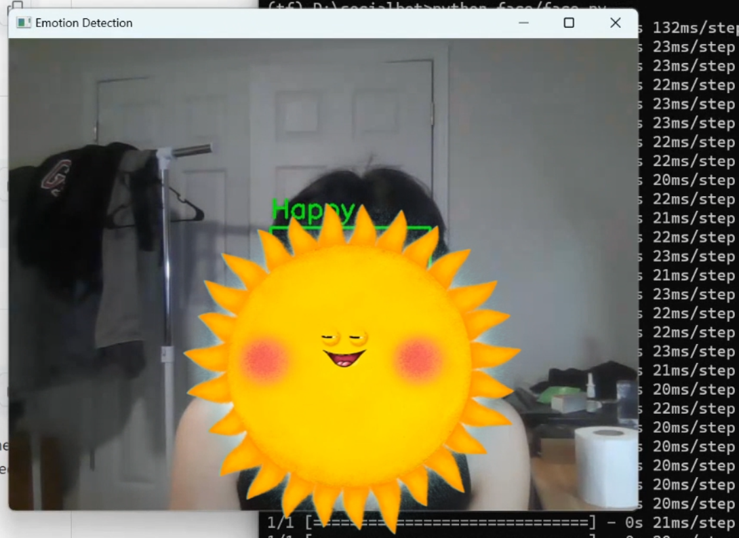This screenshot has height=538, width=739.
Task: Click the Emotion Detection window title icon
Action: tap(24, 23)
